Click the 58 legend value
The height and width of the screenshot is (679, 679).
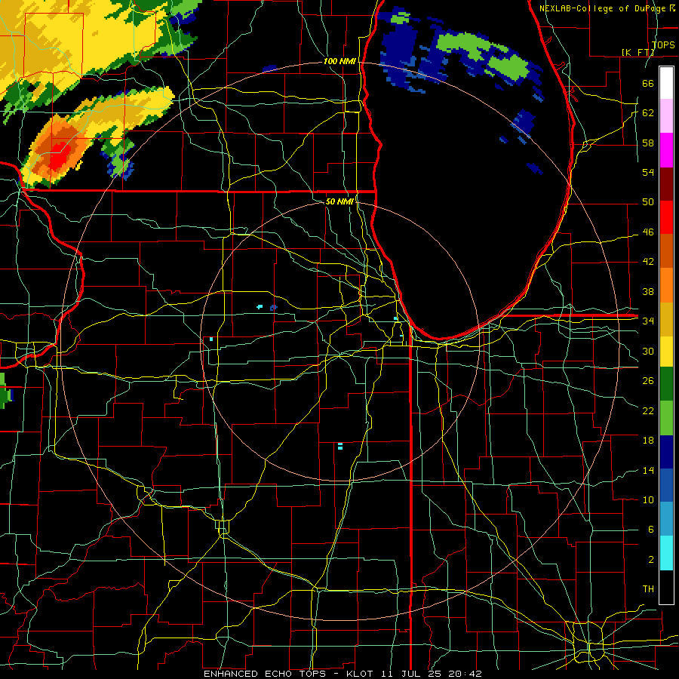pyautogui.click(x=648, y=143)
